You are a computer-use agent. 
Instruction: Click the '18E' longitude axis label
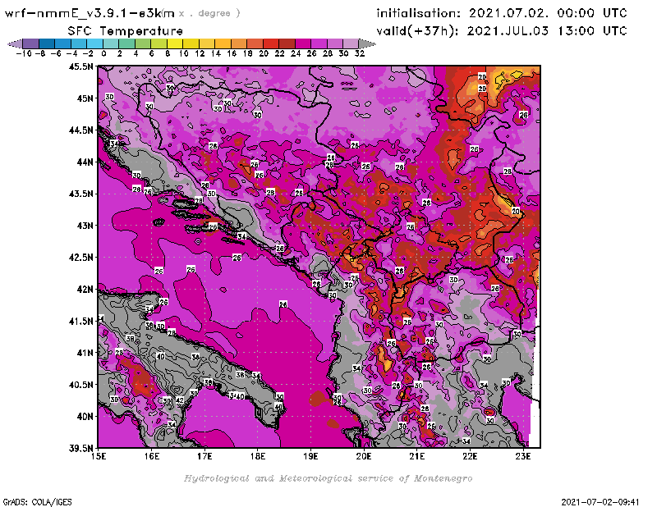pyautogui.click(x=258, y=456)
